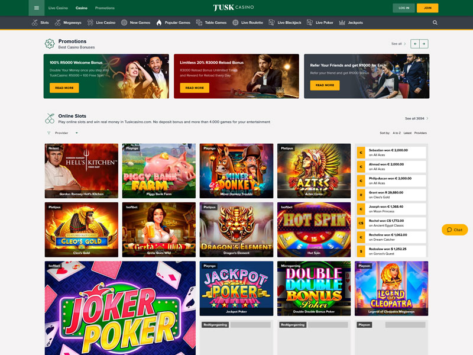This screenshot has width=473, height=355.
Task: Open the large Joker Poker game
Action: [120, 308]
